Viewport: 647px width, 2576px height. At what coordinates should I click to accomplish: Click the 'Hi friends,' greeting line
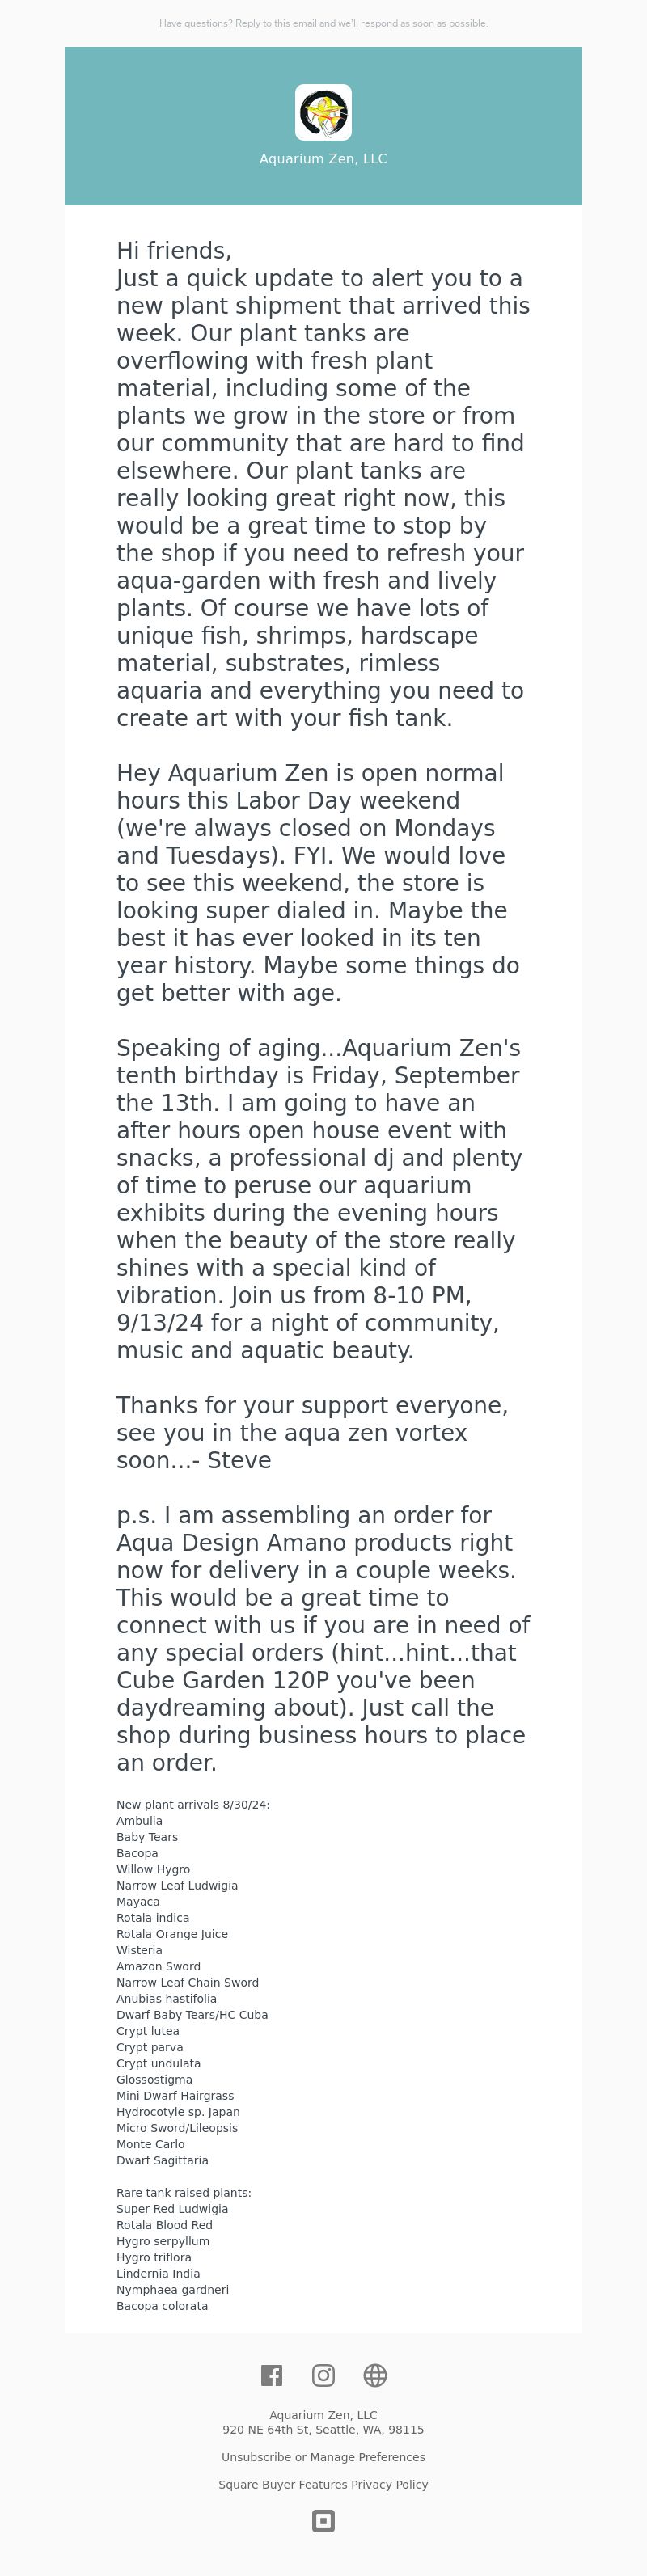click(x=174, y=250)
